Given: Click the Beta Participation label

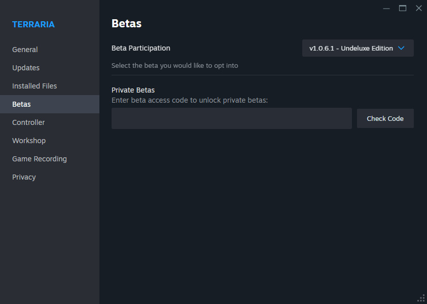Looking at the screenshot, I should point(141,48).
